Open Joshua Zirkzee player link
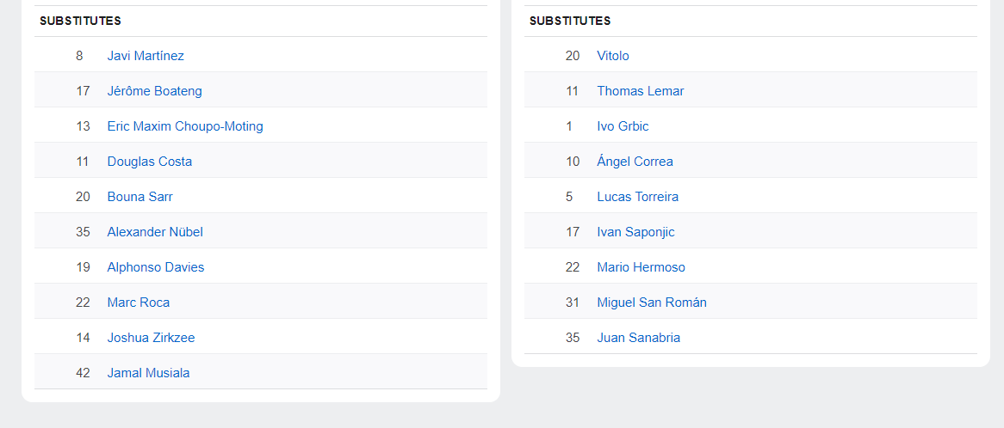This screenshot has height=428, width=1004. pyautogui.click(x=151, y=337)
